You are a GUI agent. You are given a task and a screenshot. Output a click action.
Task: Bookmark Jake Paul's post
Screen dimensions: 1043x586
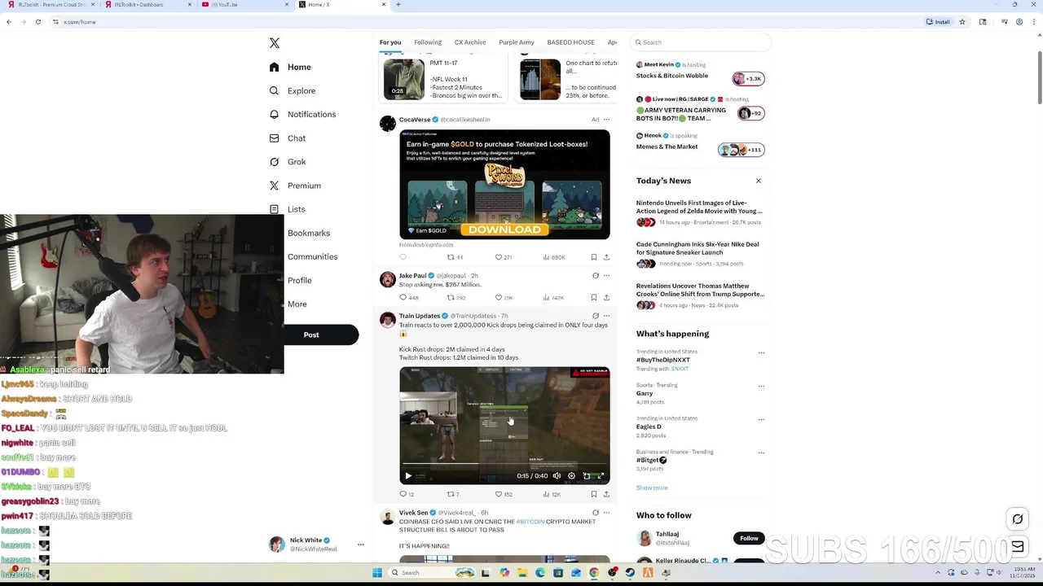pyautogui.click(x=594, y=298)
